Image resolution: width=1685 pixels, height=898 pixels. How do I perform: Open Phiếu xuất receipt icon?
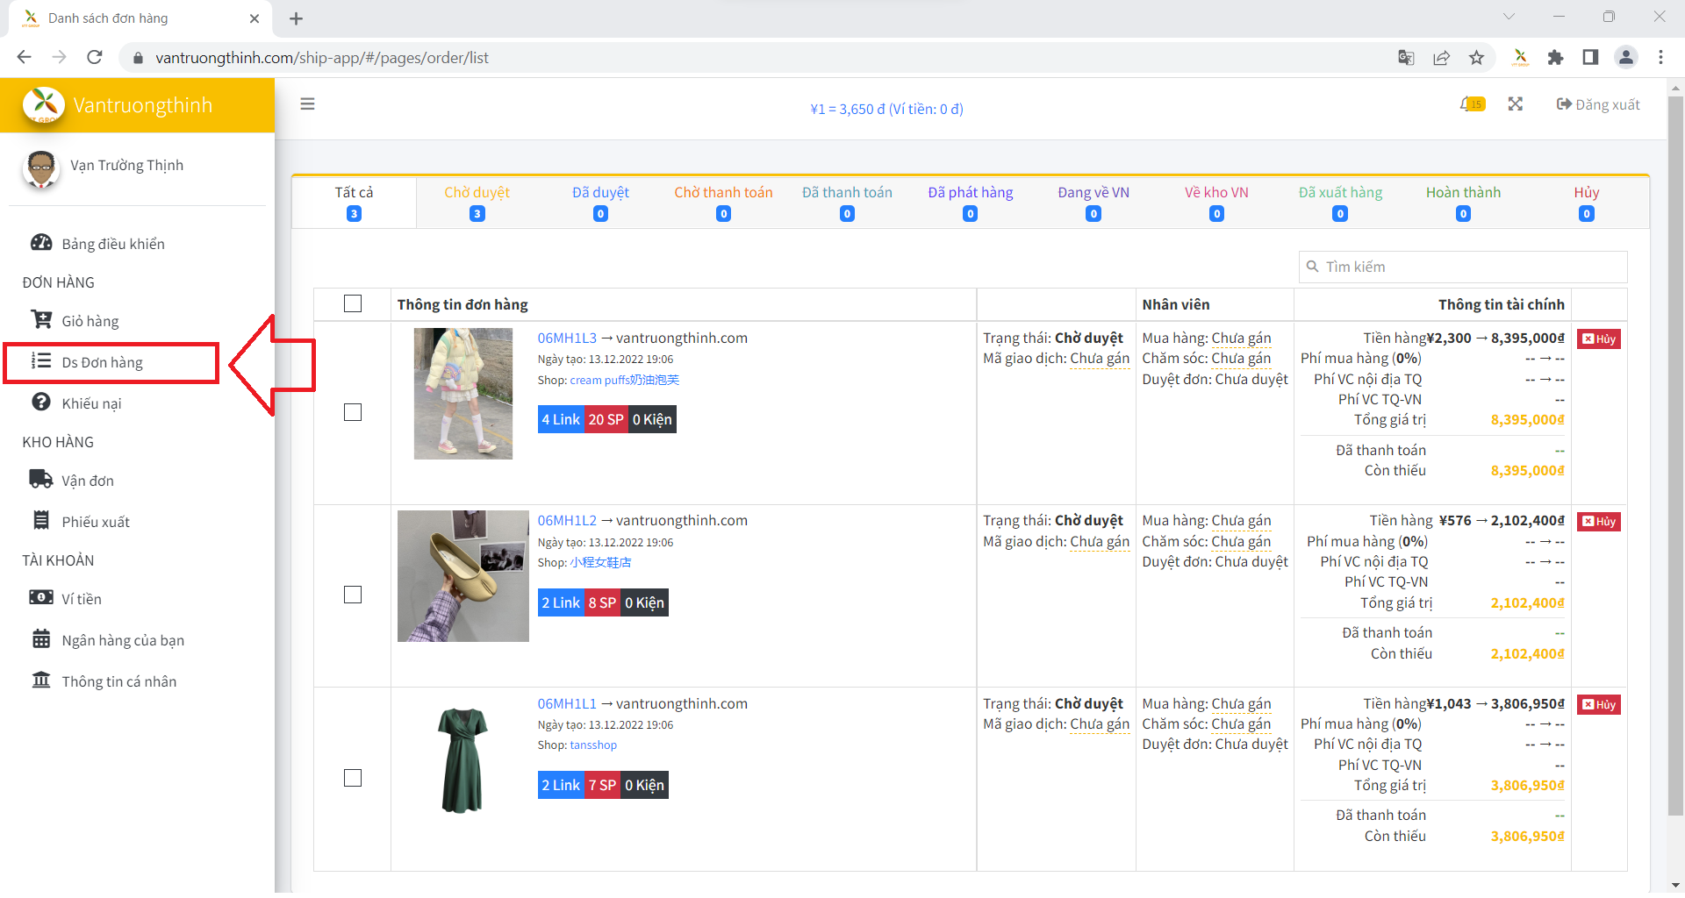click(41, 521)
